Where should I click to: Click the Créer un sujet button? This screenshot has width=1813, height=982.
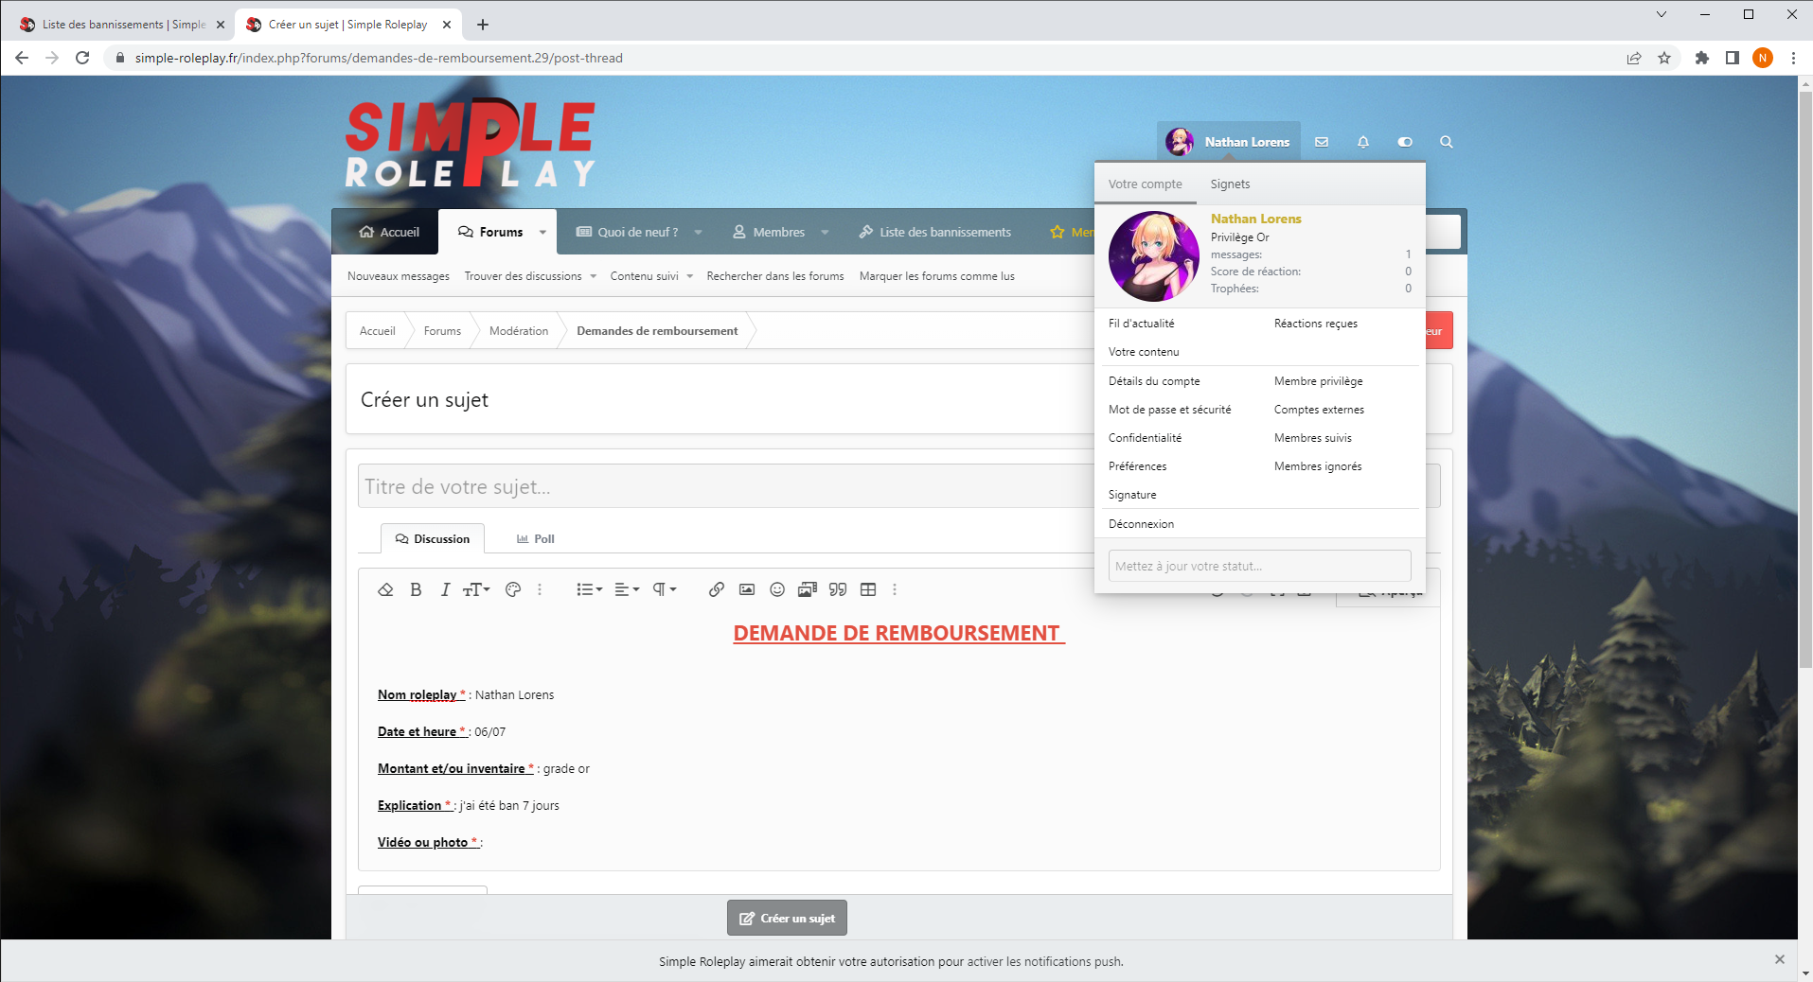click(x=787, y=918)
